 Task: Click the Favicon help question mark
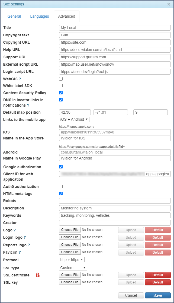20,252
